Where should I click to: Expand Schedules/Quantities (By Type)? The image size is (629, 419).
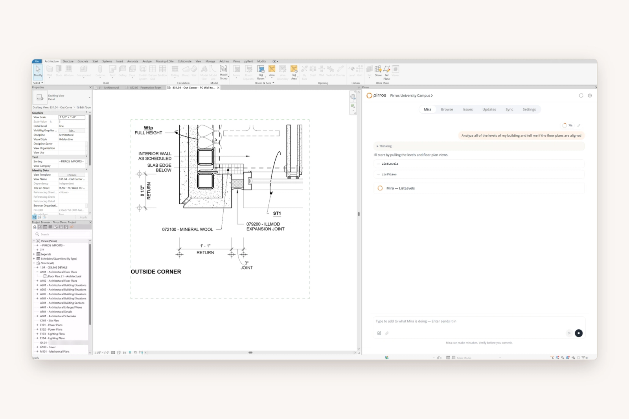34,259
